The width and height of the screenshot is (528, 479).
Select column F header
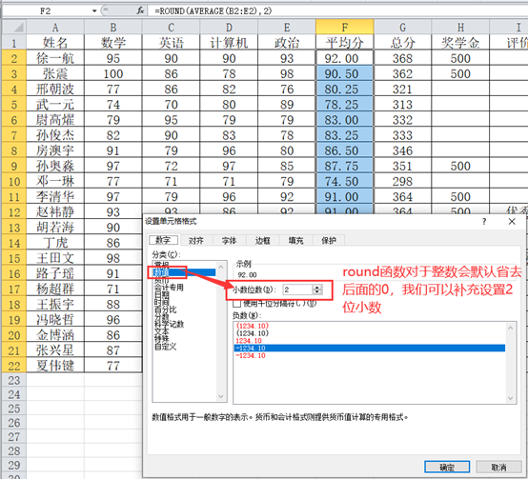point(344,27)
